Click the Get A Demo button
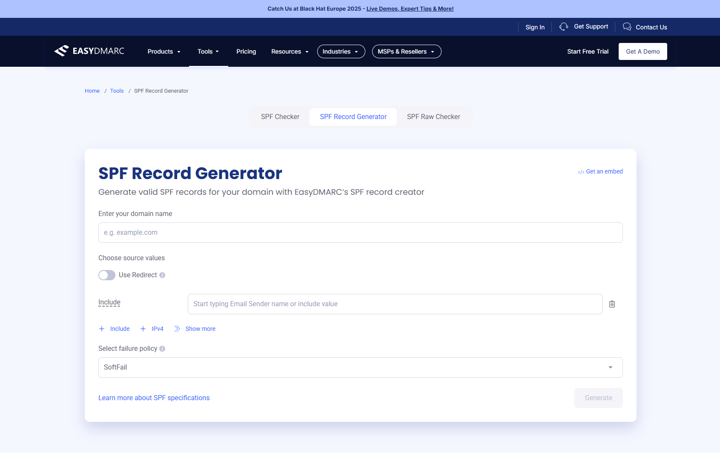The width and height of the screenshot is (720, 458). (643, 51)
